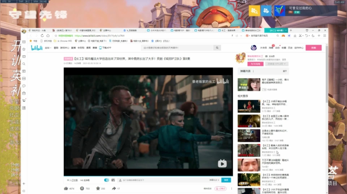Screen dimensions: 347x194
Task: Click the video progress bar below player
Action: pos(148,176)
